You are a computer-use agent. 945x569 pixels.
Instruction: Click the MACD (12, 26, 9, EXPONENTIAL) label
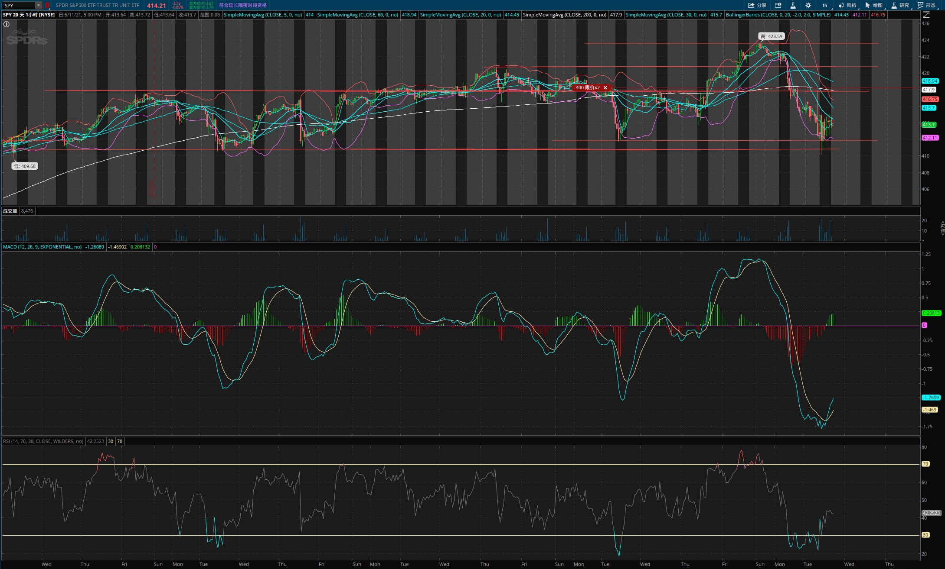(42, 247)
